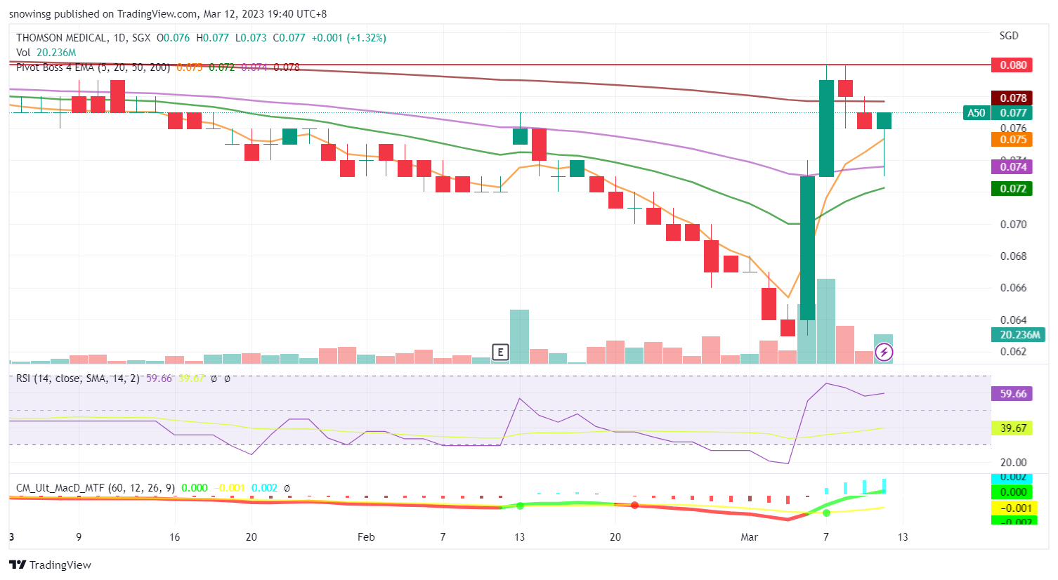Click the purple lightning bolt icon
Viewport: 1058px width, 580px height.
pos(884,351)
